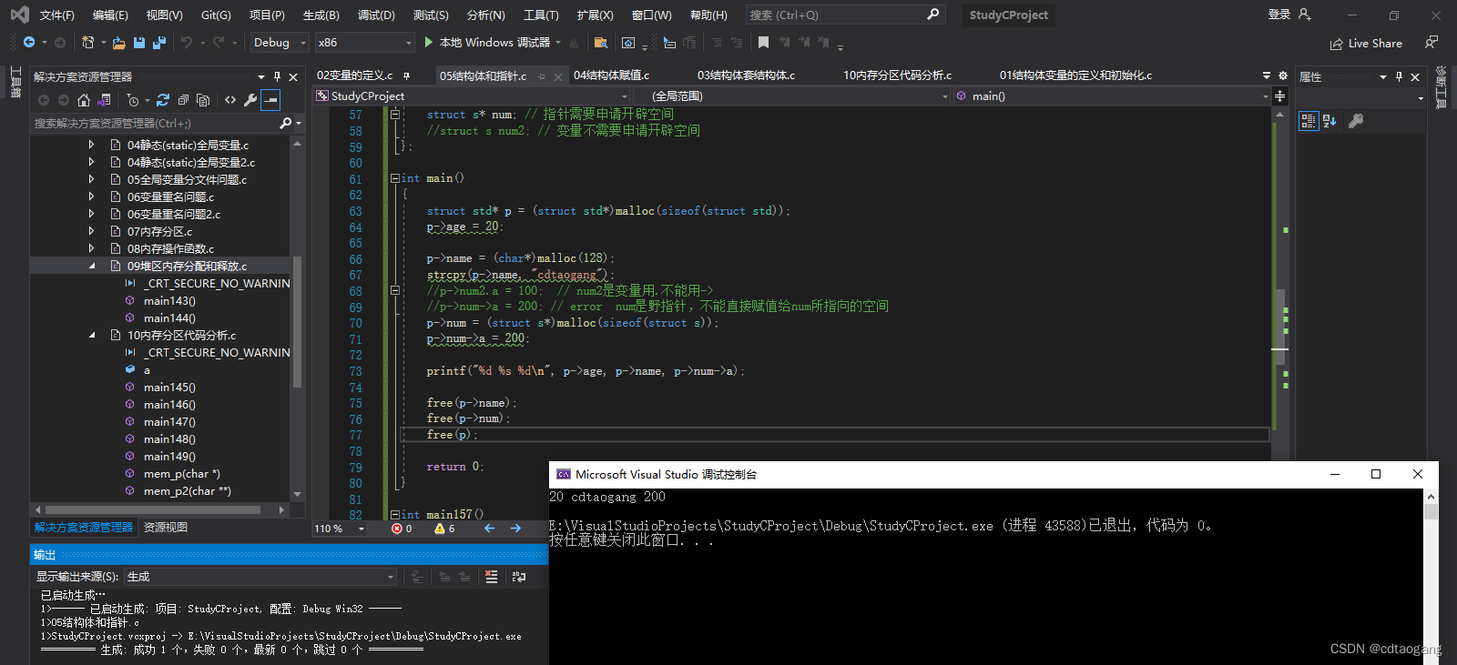The height and width of the screenshot is (665, 1457).
Task: Click the new project icon
Action: coord(87,43)
